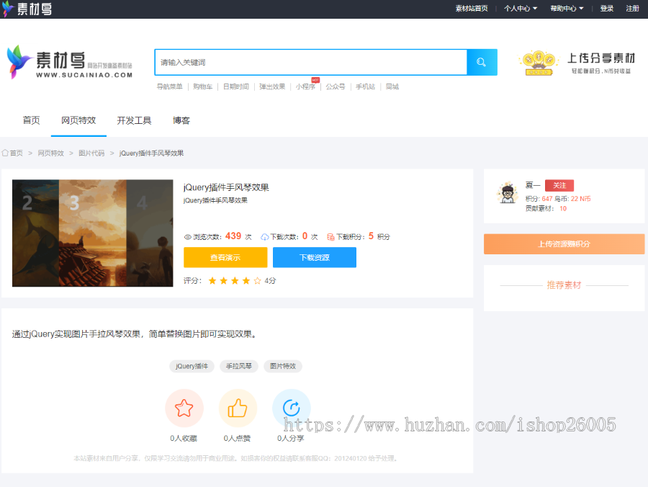Open the 首页 navigation tab
This screenshot has width=648, height=487.
32,120
